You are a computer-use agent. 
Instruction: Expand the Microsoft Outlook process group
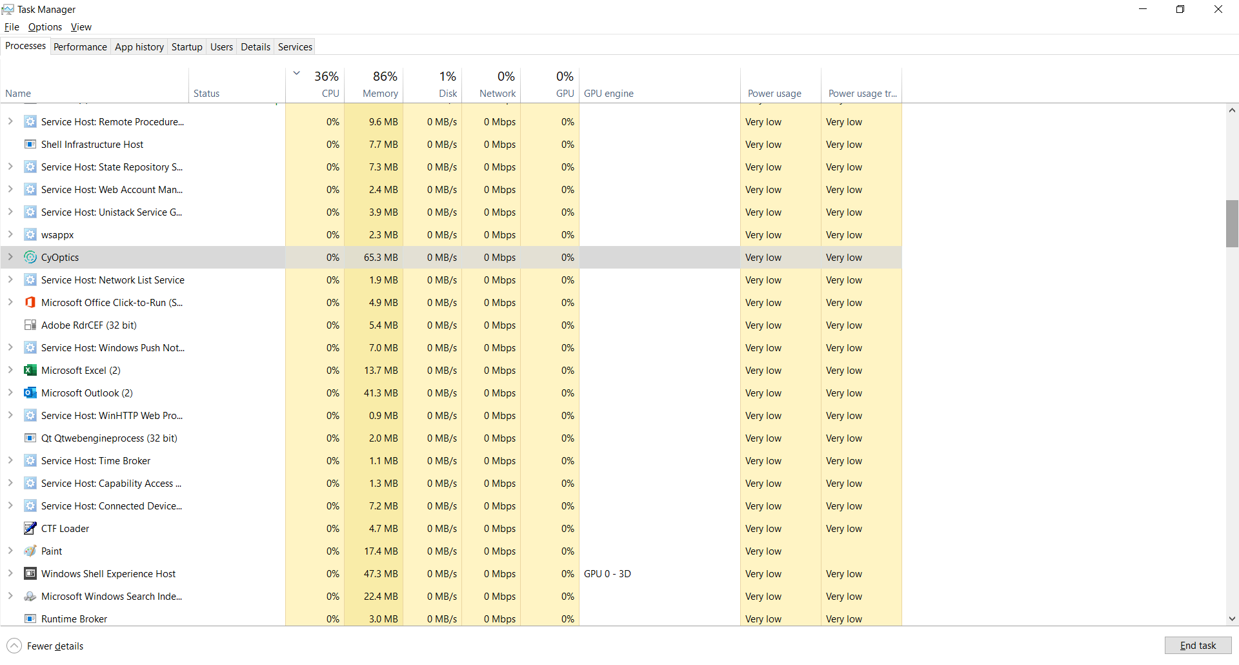[10, 393]
